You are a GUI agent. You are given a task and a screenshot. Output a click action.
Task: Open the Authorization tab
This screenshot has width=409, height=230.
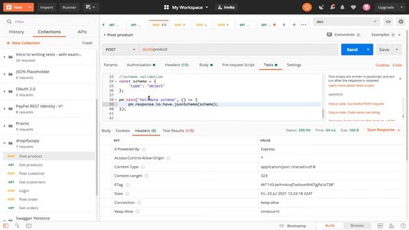141,65
